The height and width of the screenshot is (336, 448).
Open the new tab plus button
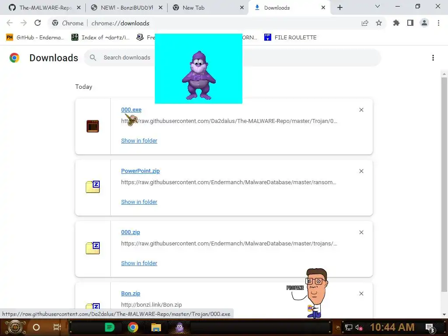tap(339, 7)
